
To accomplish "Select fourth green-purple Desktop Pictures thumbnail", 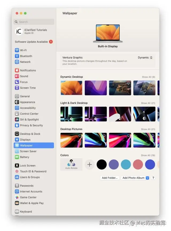I will [x=144, y=140].
